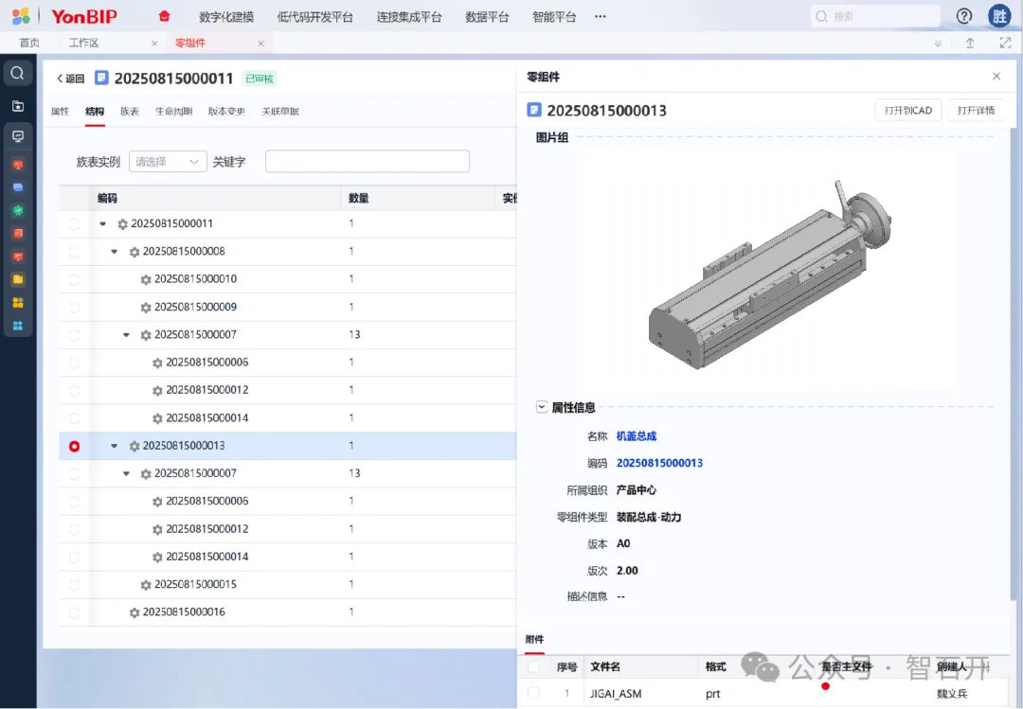Viewport: 1023px width, 709px height.
Task: Collapse the 20250815000013 tree node
Action: pyautogui.click(x=115, y=446)
